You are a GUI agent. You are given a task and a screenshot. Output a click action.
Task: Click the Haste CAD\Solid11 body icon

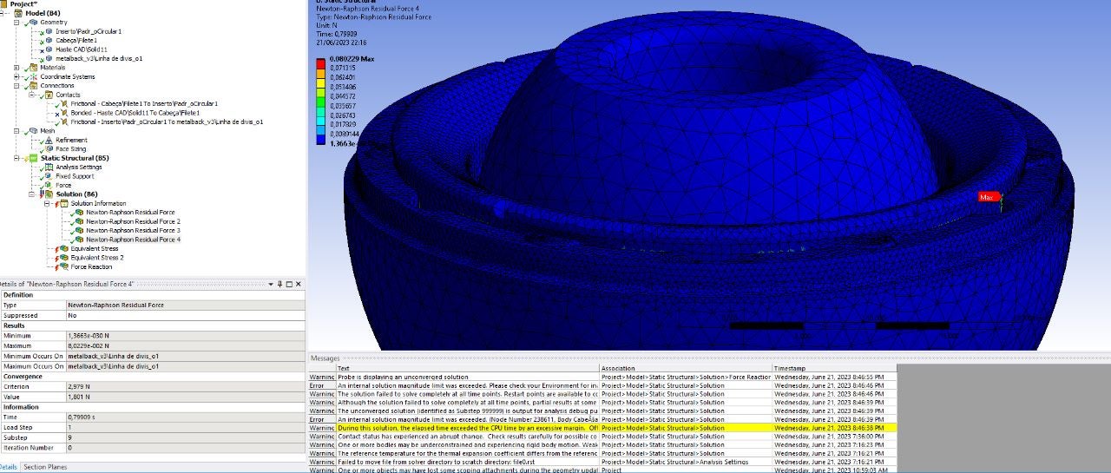click(x=49, y=49)
